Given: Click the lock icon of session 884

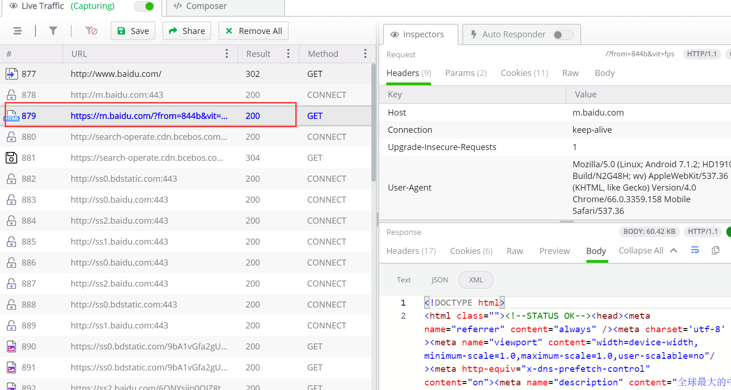Looking at the screenshot, I should (12, 220).
